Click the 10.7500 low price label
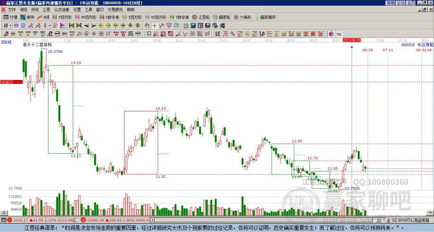This screenshot has height=232, width=434. [352, 188]
